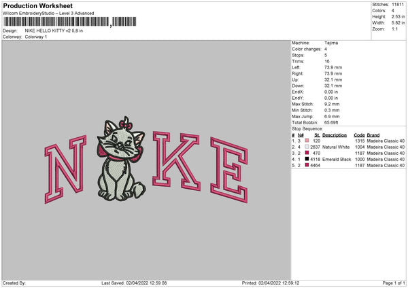The width and height of the screenshot is (408, 288).
Task: Click 'Wilcom EmbroideryStudio – Level 3 Advanced' text
Action: click(48, 14)
